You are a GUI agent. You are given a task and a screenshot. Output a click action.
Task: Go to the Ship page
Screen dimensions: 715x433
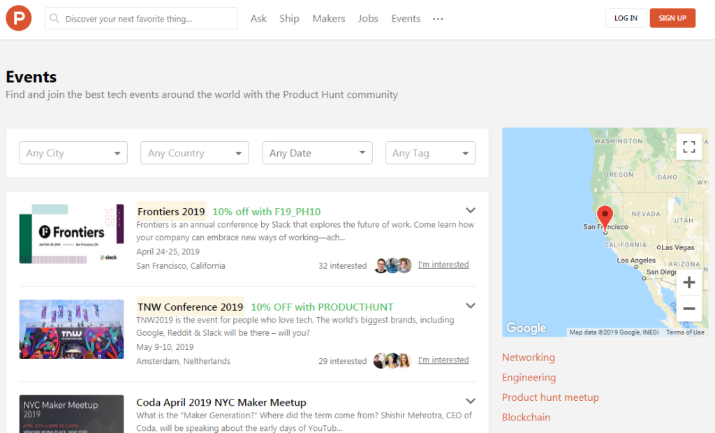click(x=289, y=19)
